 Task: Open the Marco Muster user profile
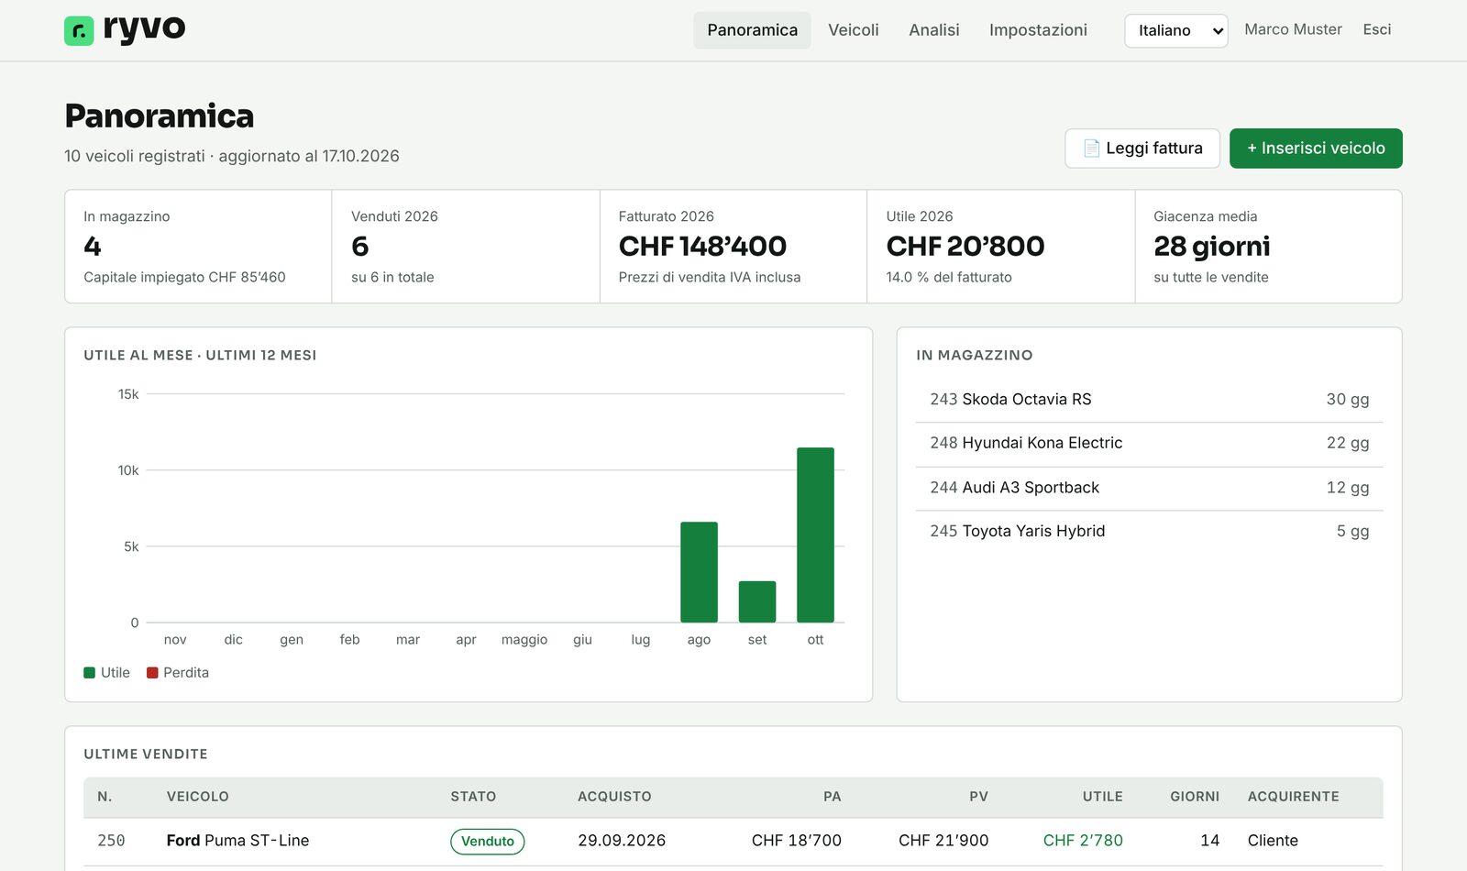(1293, 29)
